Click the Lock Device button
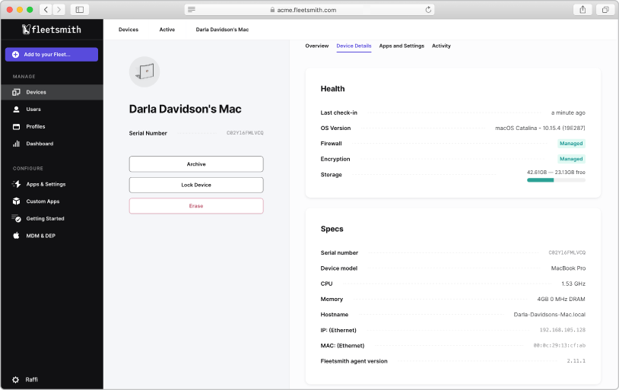Image resolution: width=619 pixels, height=390 pixels. click(x=196, y=185)
